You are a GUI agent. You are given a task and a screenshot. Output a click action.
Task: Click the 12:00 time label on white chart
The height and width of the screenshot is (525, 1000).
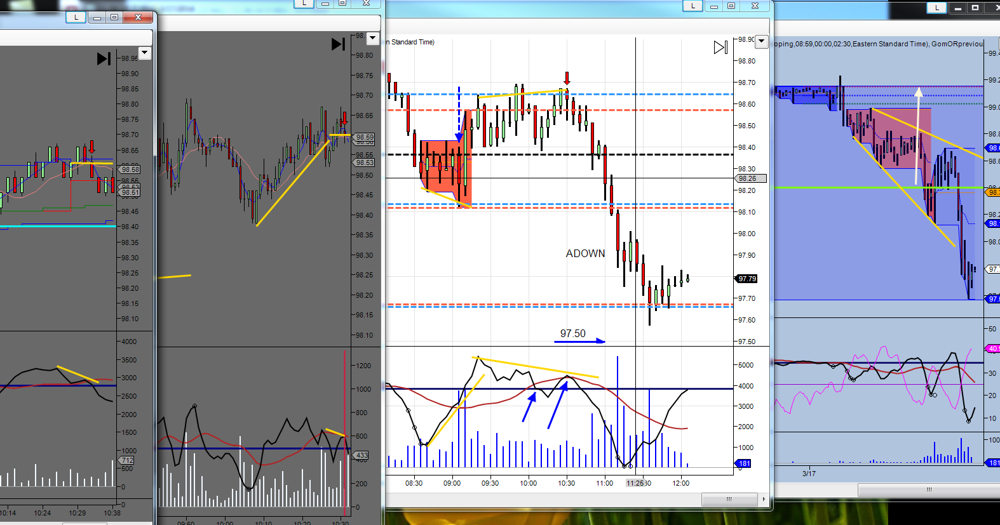pyautogui.click(x=681, y=483)
